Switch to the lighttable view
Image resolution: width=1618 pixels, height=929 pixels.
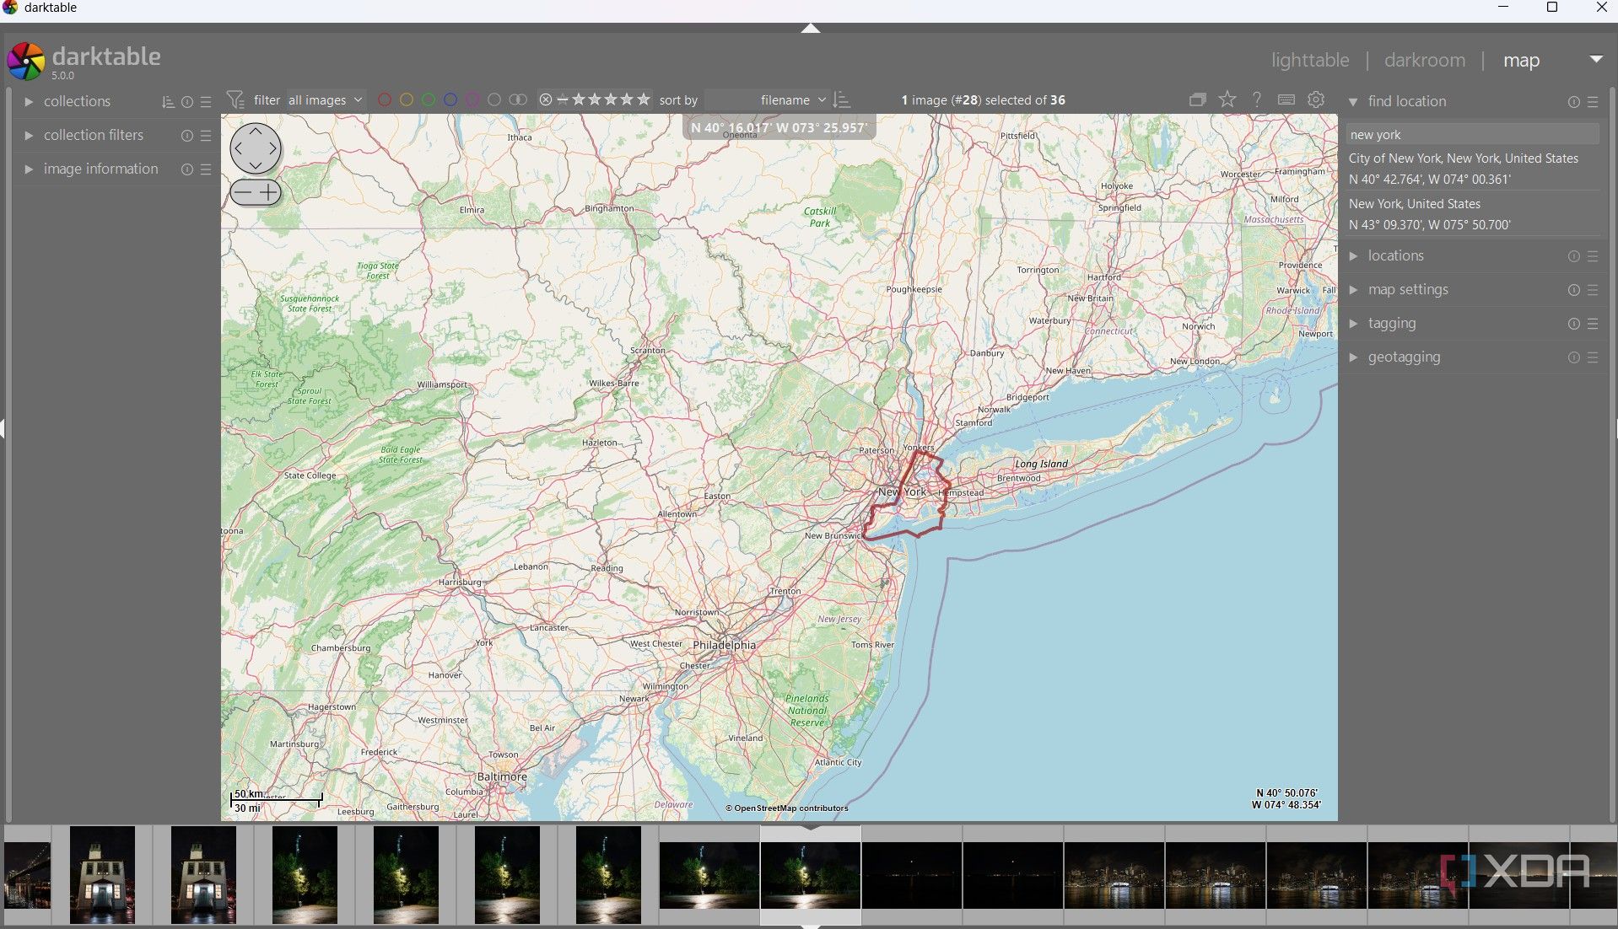coord(1310,61)
